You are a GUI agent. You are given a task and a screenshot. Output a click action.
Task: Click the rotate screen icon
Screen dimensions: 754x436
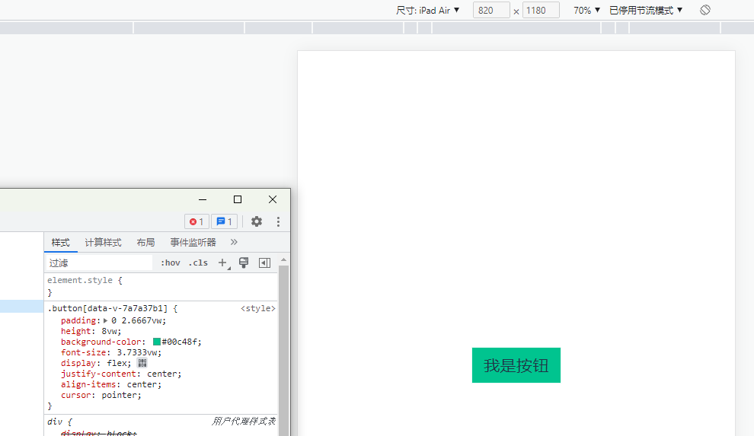click(705, 10)
